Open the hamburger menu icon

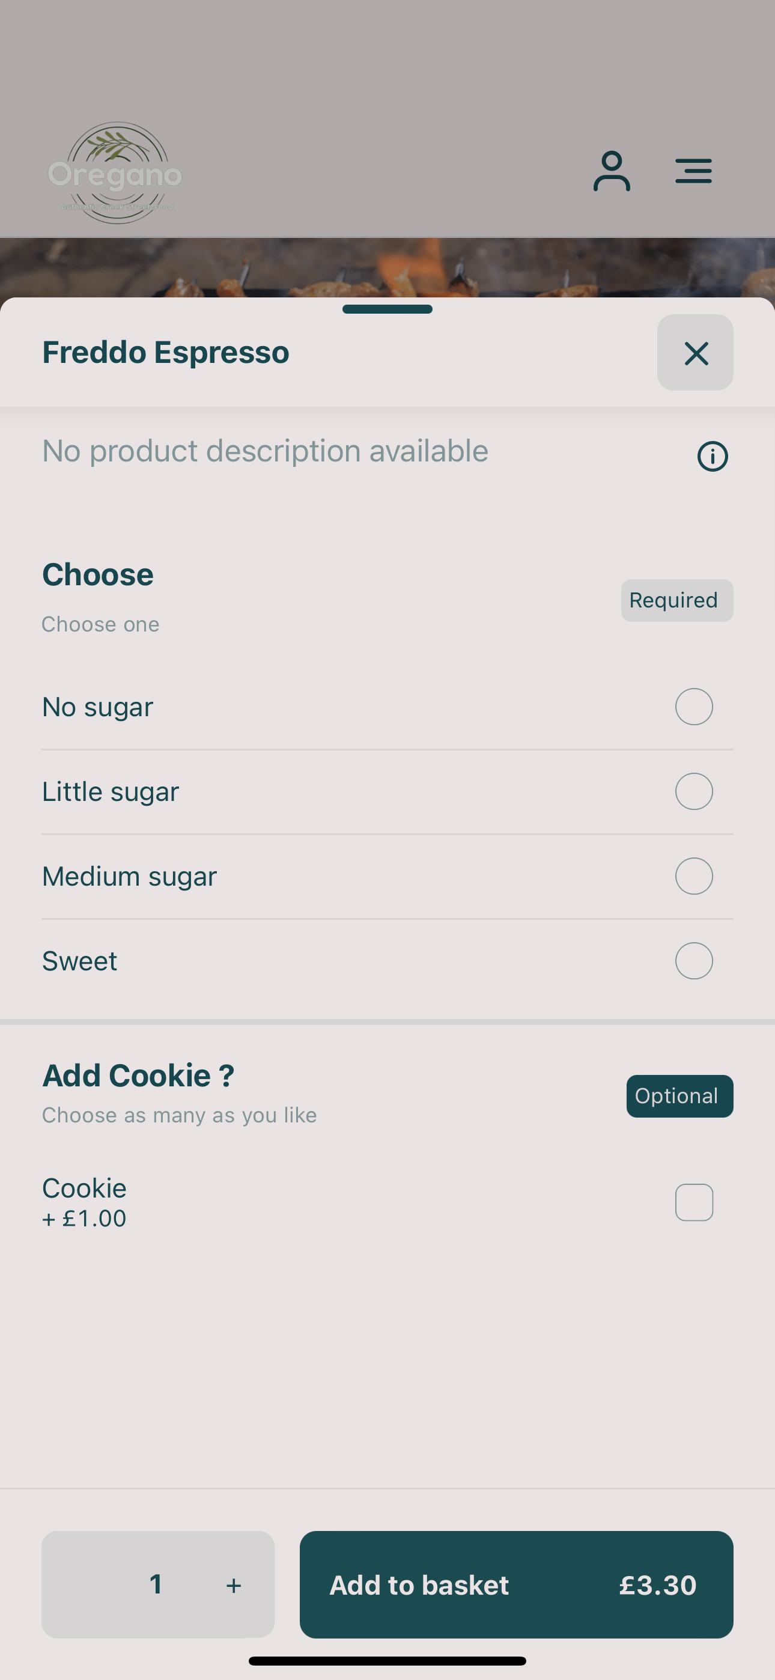click(x=693, y=171)
